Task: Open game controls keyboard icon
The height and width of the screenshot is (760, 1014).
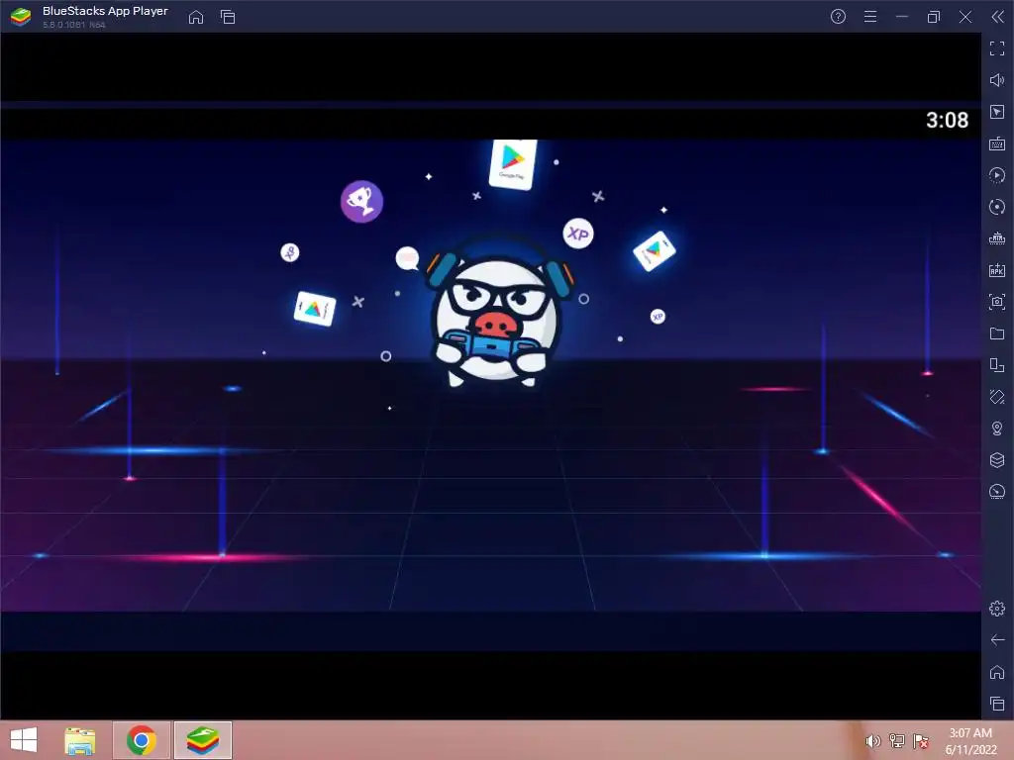Action: (x=996, y=143)
